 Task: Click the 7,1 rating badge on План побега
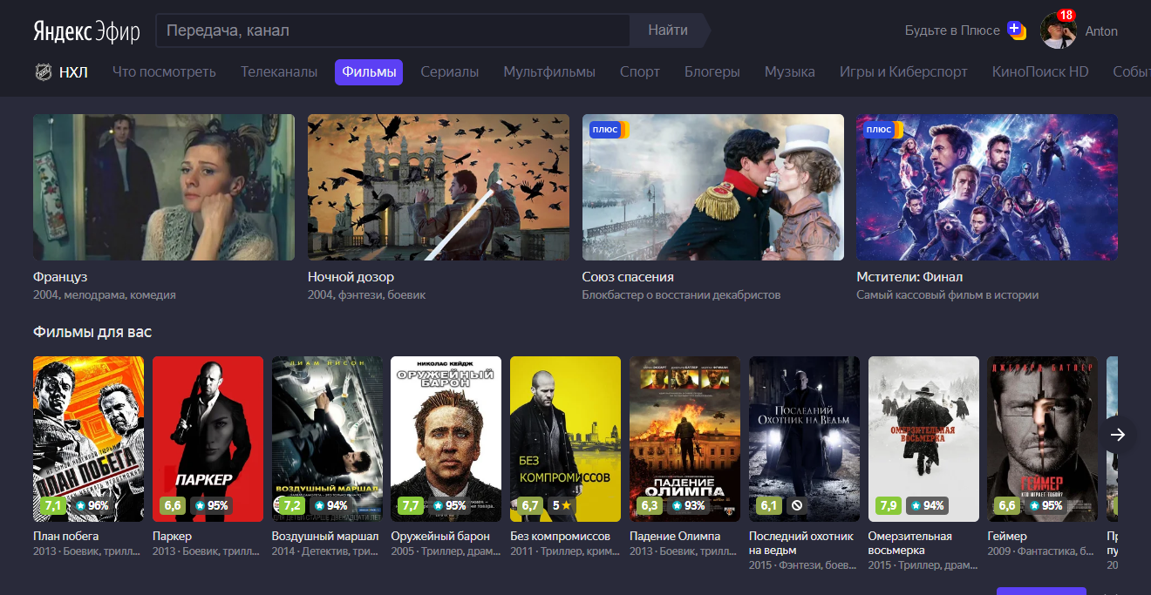[52, 505]
